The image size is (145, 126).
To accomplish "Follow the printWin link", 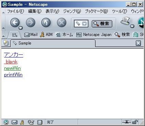I will click(13, 75).
